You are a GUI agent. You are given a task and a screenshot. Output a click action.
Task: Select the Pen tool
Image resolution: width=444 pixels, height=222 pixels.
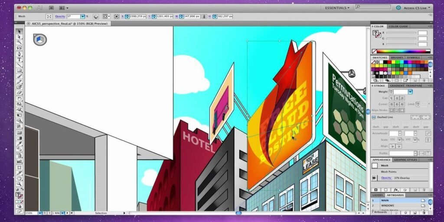[19, 54]
